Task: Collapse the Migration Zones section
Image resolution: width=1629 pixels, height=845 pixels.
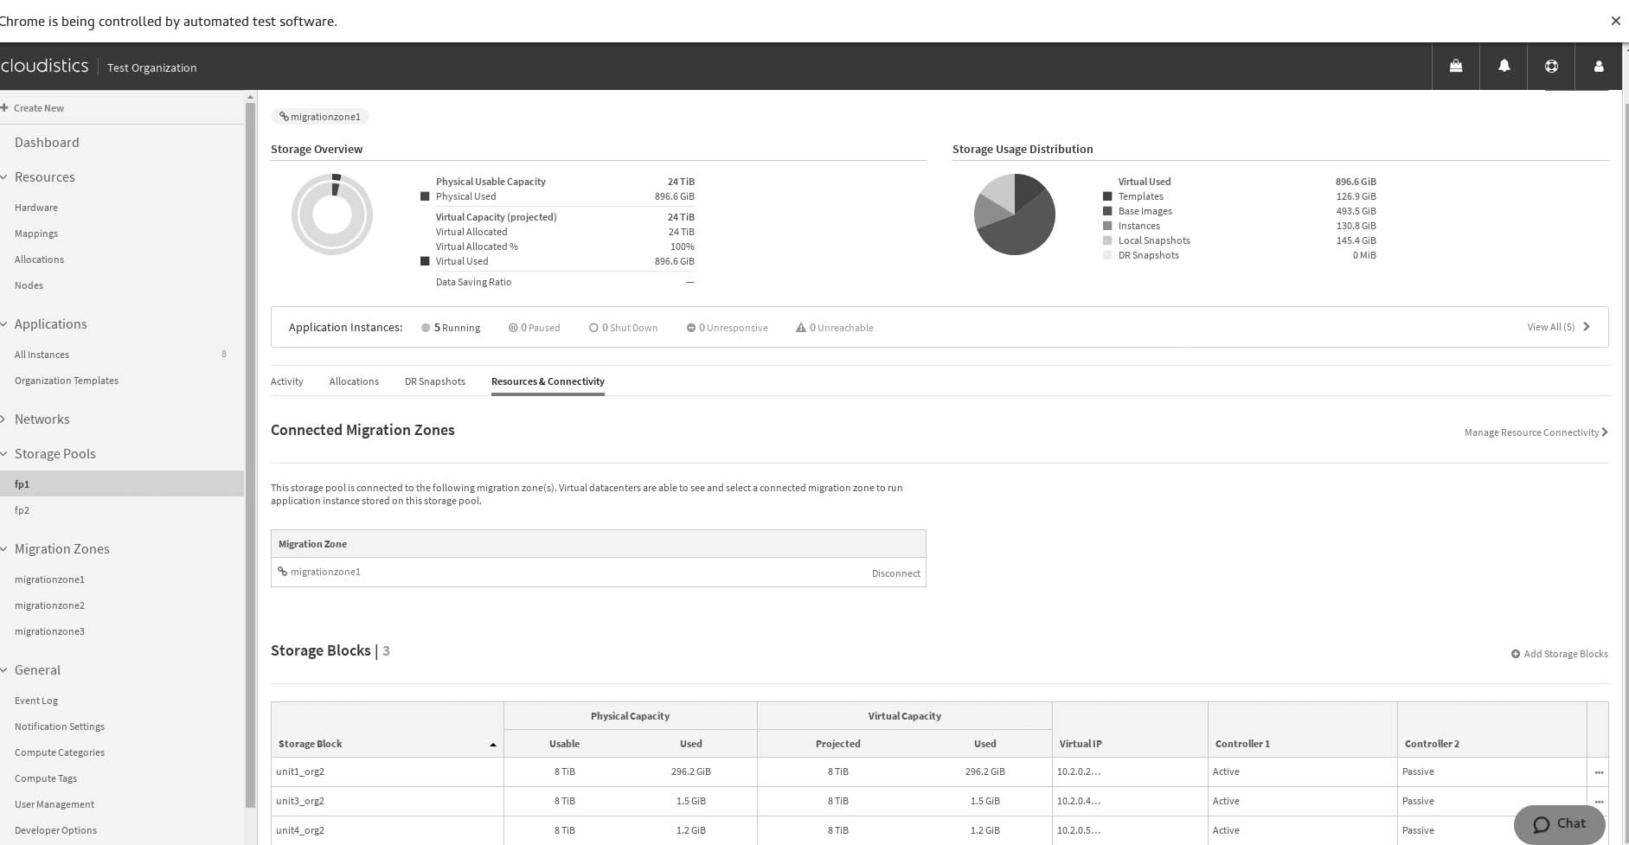Action: tap(5, 549)
